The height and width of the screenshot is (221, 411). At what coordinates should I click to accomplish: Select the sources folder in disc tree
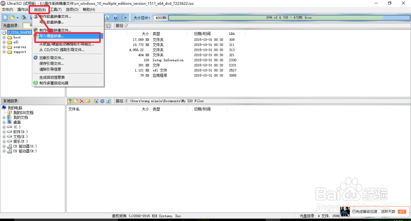pyautogui.click(x=20, y=47)
